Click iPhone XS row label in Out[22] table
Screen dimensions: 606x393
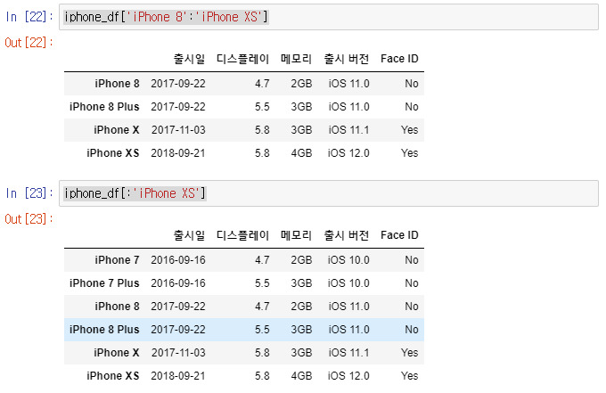tap(113, 153)
